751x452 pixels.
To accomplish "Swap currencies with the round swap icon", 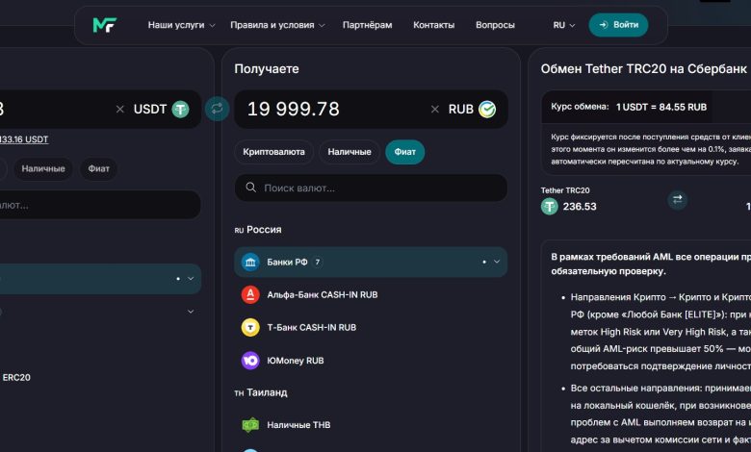I will pos(217,109).
